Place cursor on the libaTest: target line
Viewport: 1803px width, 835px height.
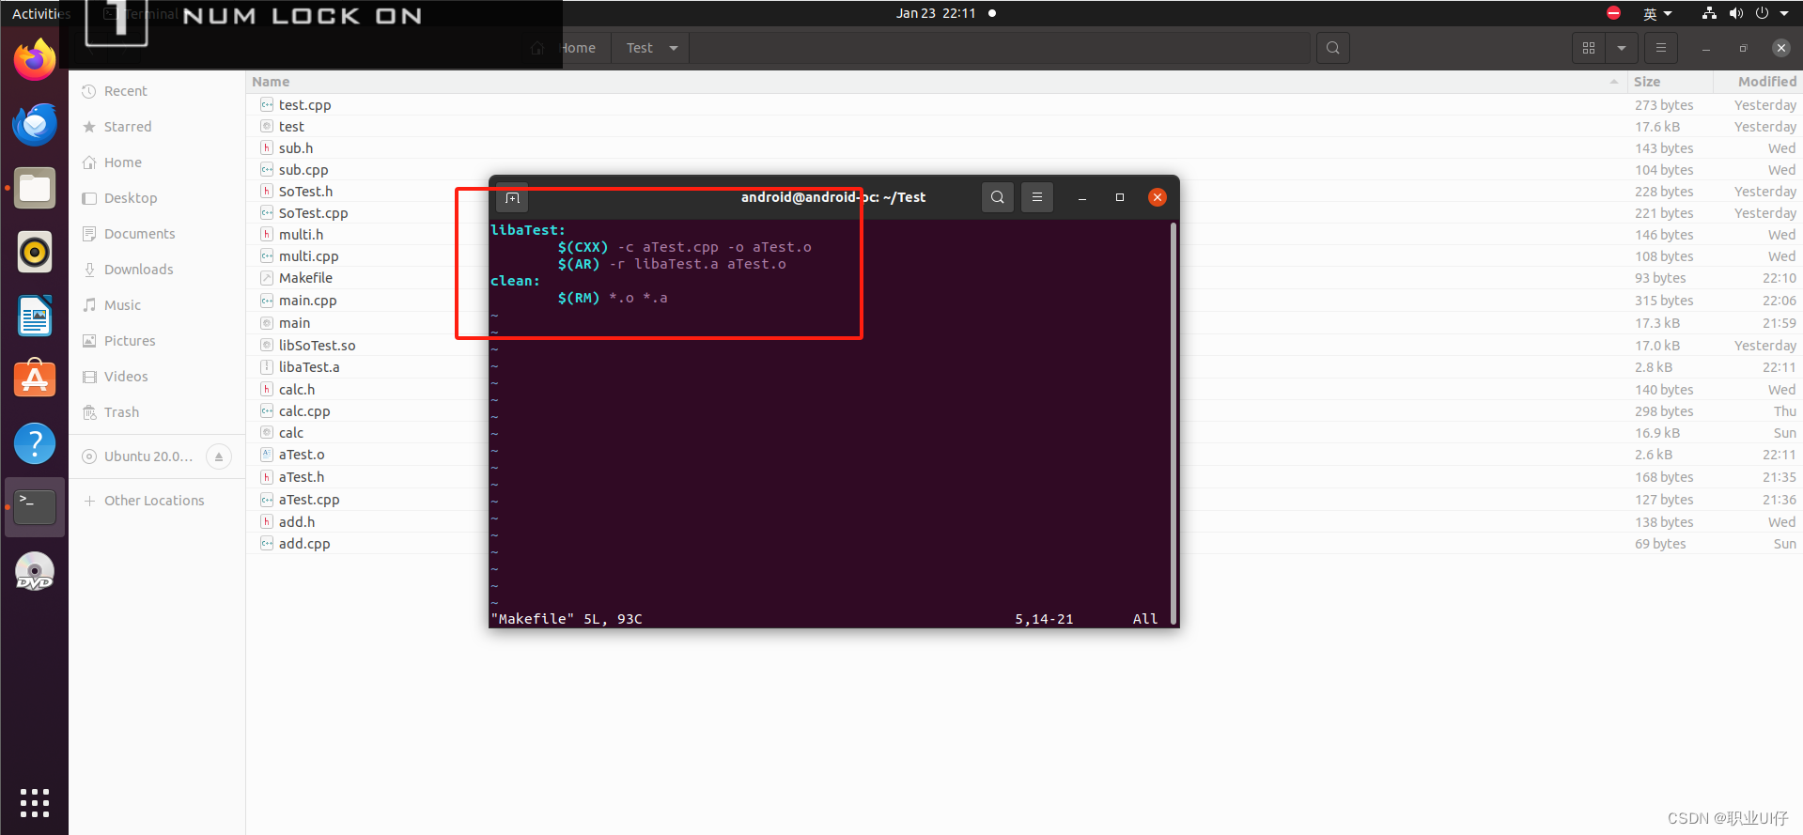[x=528, y=230]
